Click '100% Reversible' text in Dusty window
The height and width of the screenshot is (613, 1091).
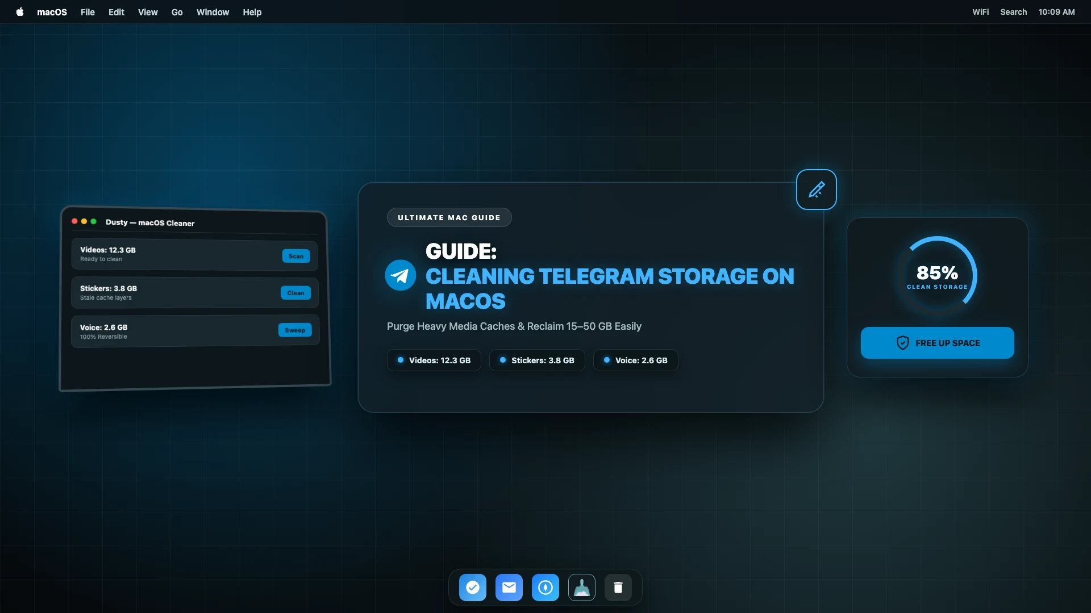click(x=103, y=337)
